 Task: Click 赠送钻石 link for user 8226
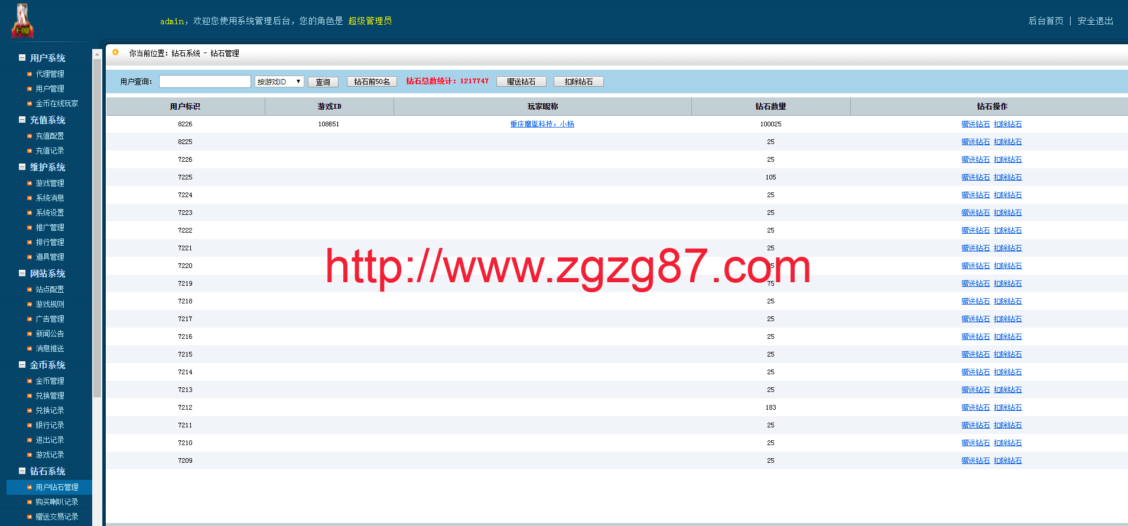pyautogui.click(x=975, y=124)
